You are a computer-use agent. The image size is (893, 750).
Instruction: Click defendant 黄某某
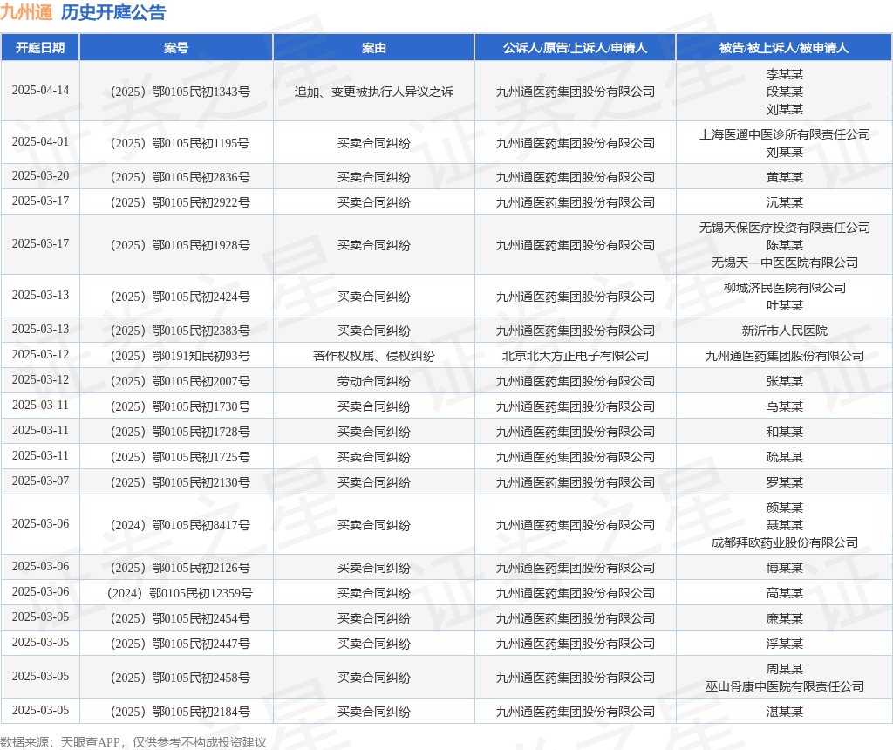785,177
